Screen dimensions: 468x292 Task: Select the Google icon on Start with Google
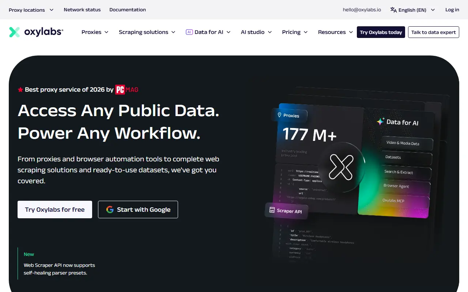click(110, 209)
